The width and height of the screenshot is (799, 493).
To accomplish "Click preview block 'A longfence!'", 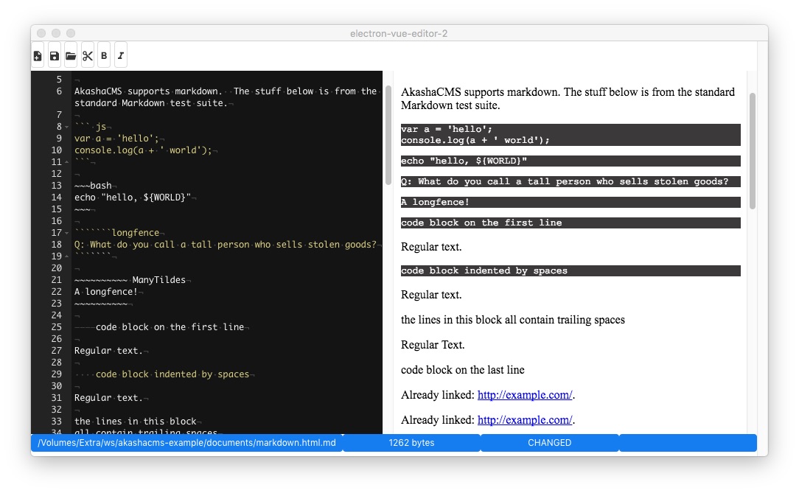I will click(571, 202).
